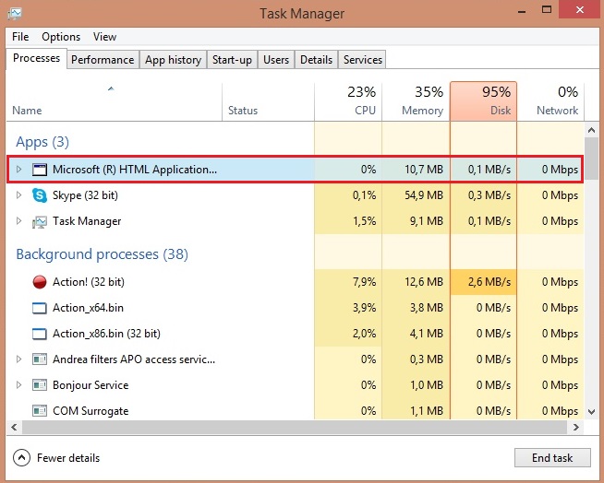The height and width of the screenshot is (483, 604).
Task: Expand the Task Manager process row
Action: point(18,221)
